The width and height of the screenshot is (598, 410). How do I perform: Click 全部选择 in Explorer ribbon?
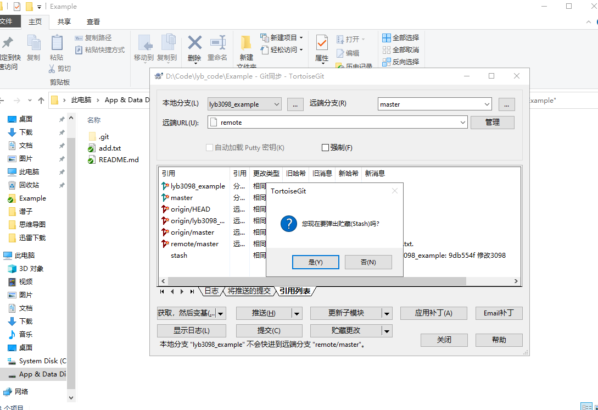pyautogui.click(x=401, y=38)
